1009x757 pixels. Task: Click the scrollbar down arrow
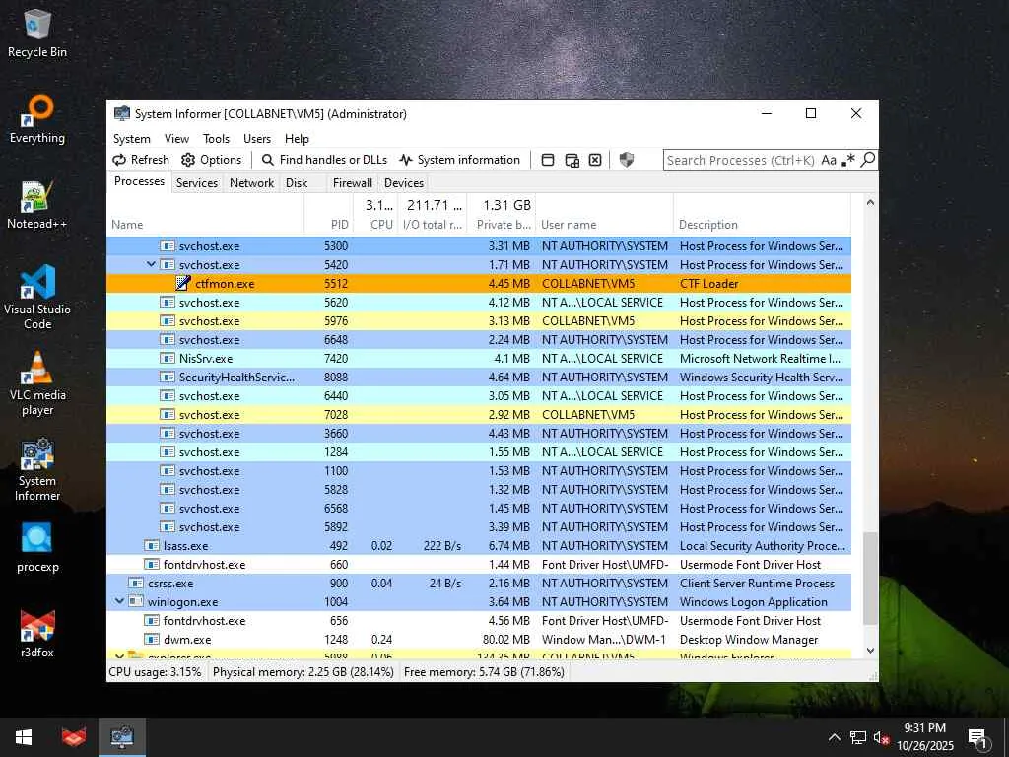[x=870, y=651]
